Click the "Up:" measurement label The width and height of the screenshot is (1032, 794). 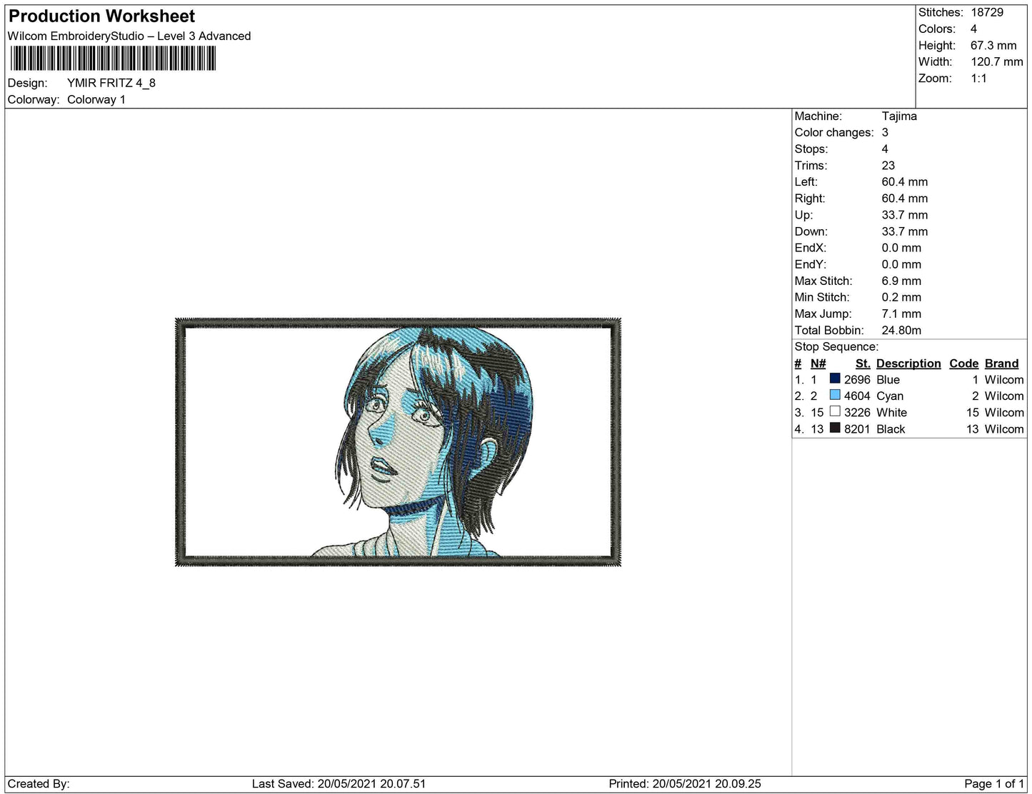coord(803,214)
